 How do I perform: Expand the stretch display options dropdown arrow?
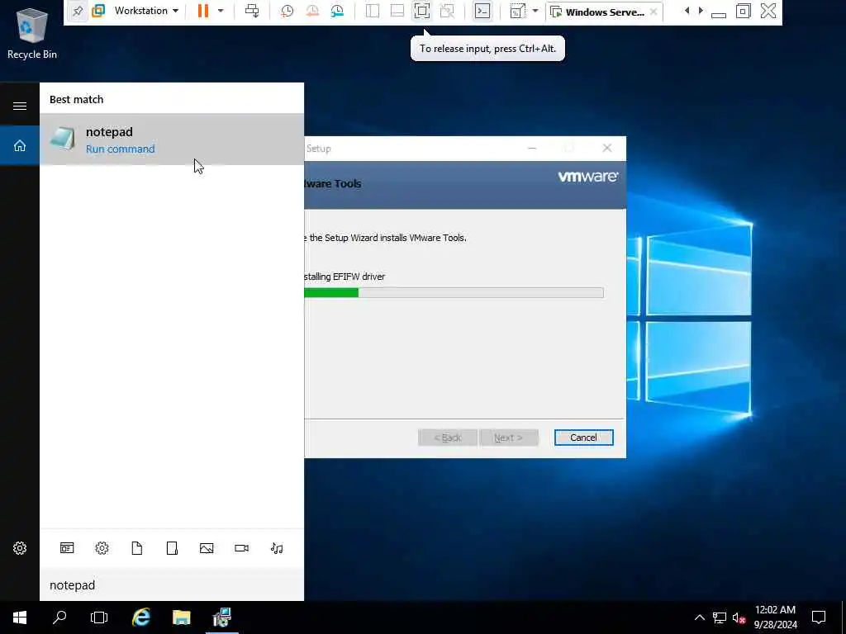(x=535, y=11)
